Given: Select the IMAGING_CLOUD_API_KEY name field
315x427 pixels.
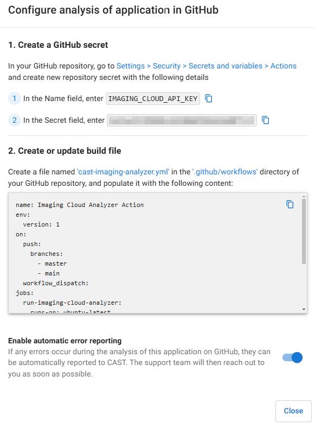Looking at the screenshot, I should tap(153, 98).
